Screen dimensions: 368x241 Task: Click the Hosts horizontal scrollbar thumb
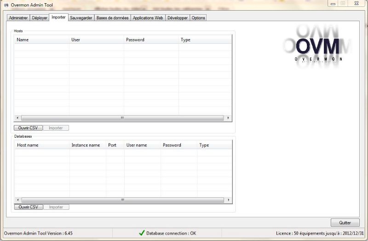(x=122, y=118)
